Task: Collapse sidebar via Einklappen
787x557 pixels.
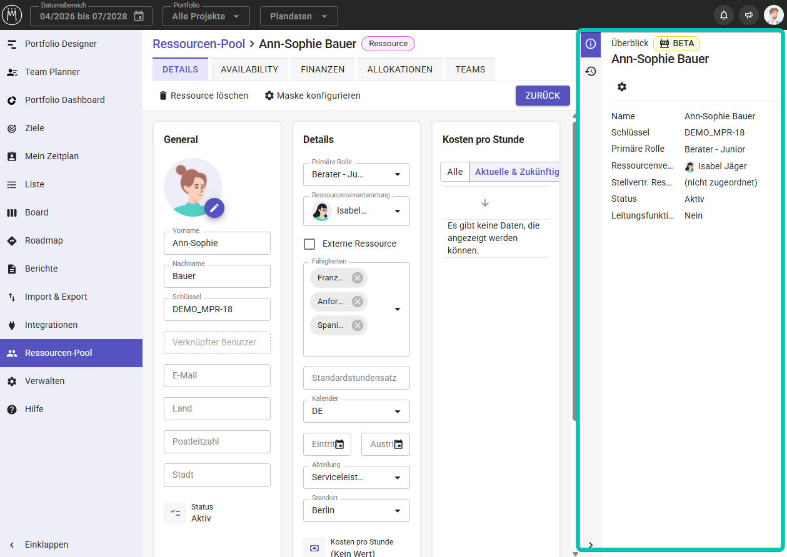Action: pos(71,545)
